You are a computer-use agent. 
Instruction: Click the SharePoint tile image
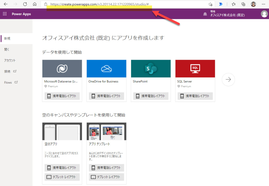pos(151,68)
